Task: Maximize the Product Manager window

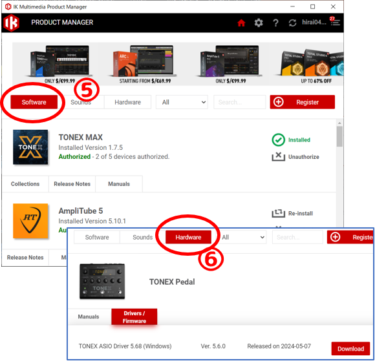Action: (x=312, y=6)
